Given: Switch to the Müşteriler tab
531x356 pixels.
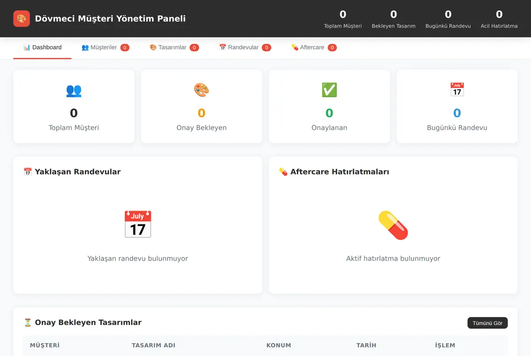Looking at the screenshot, I should click(x=105, y=47).
